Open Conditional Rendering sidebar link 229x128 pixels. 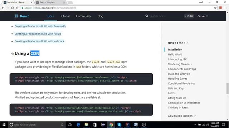pos(181,84)
